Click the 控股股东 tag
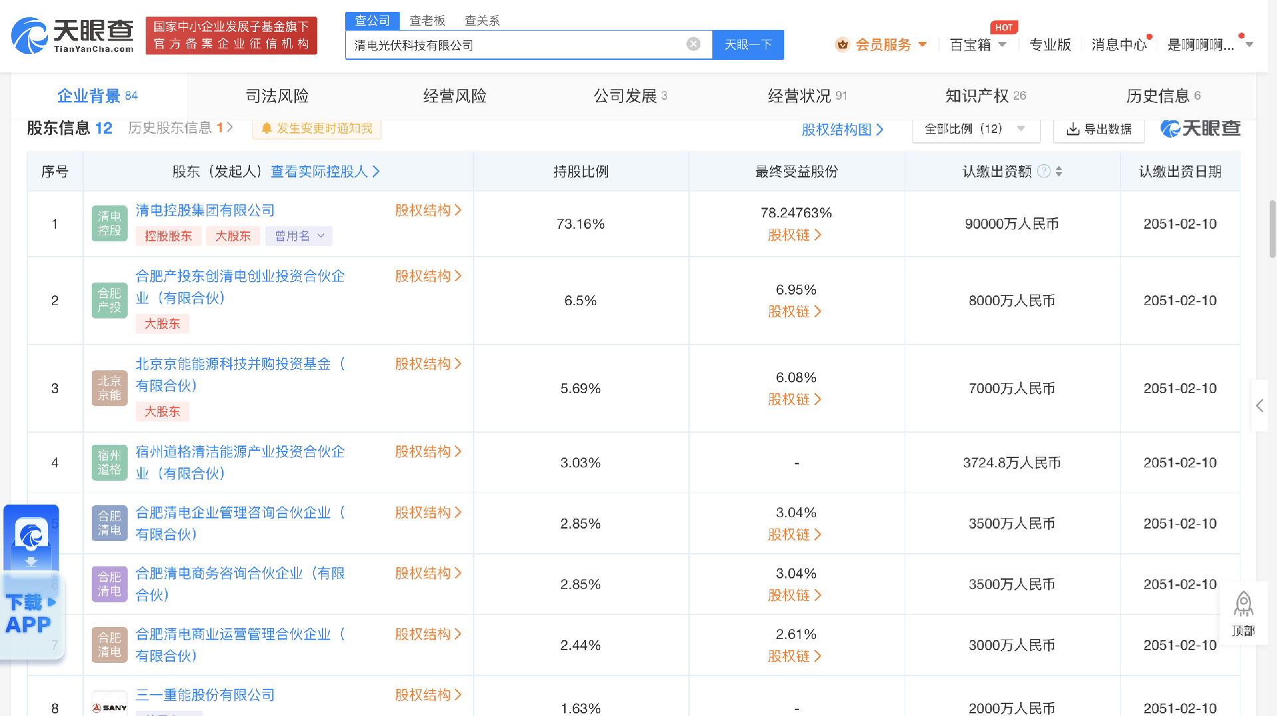Screen dimensions: 1277x716 (x=168, y=236)
